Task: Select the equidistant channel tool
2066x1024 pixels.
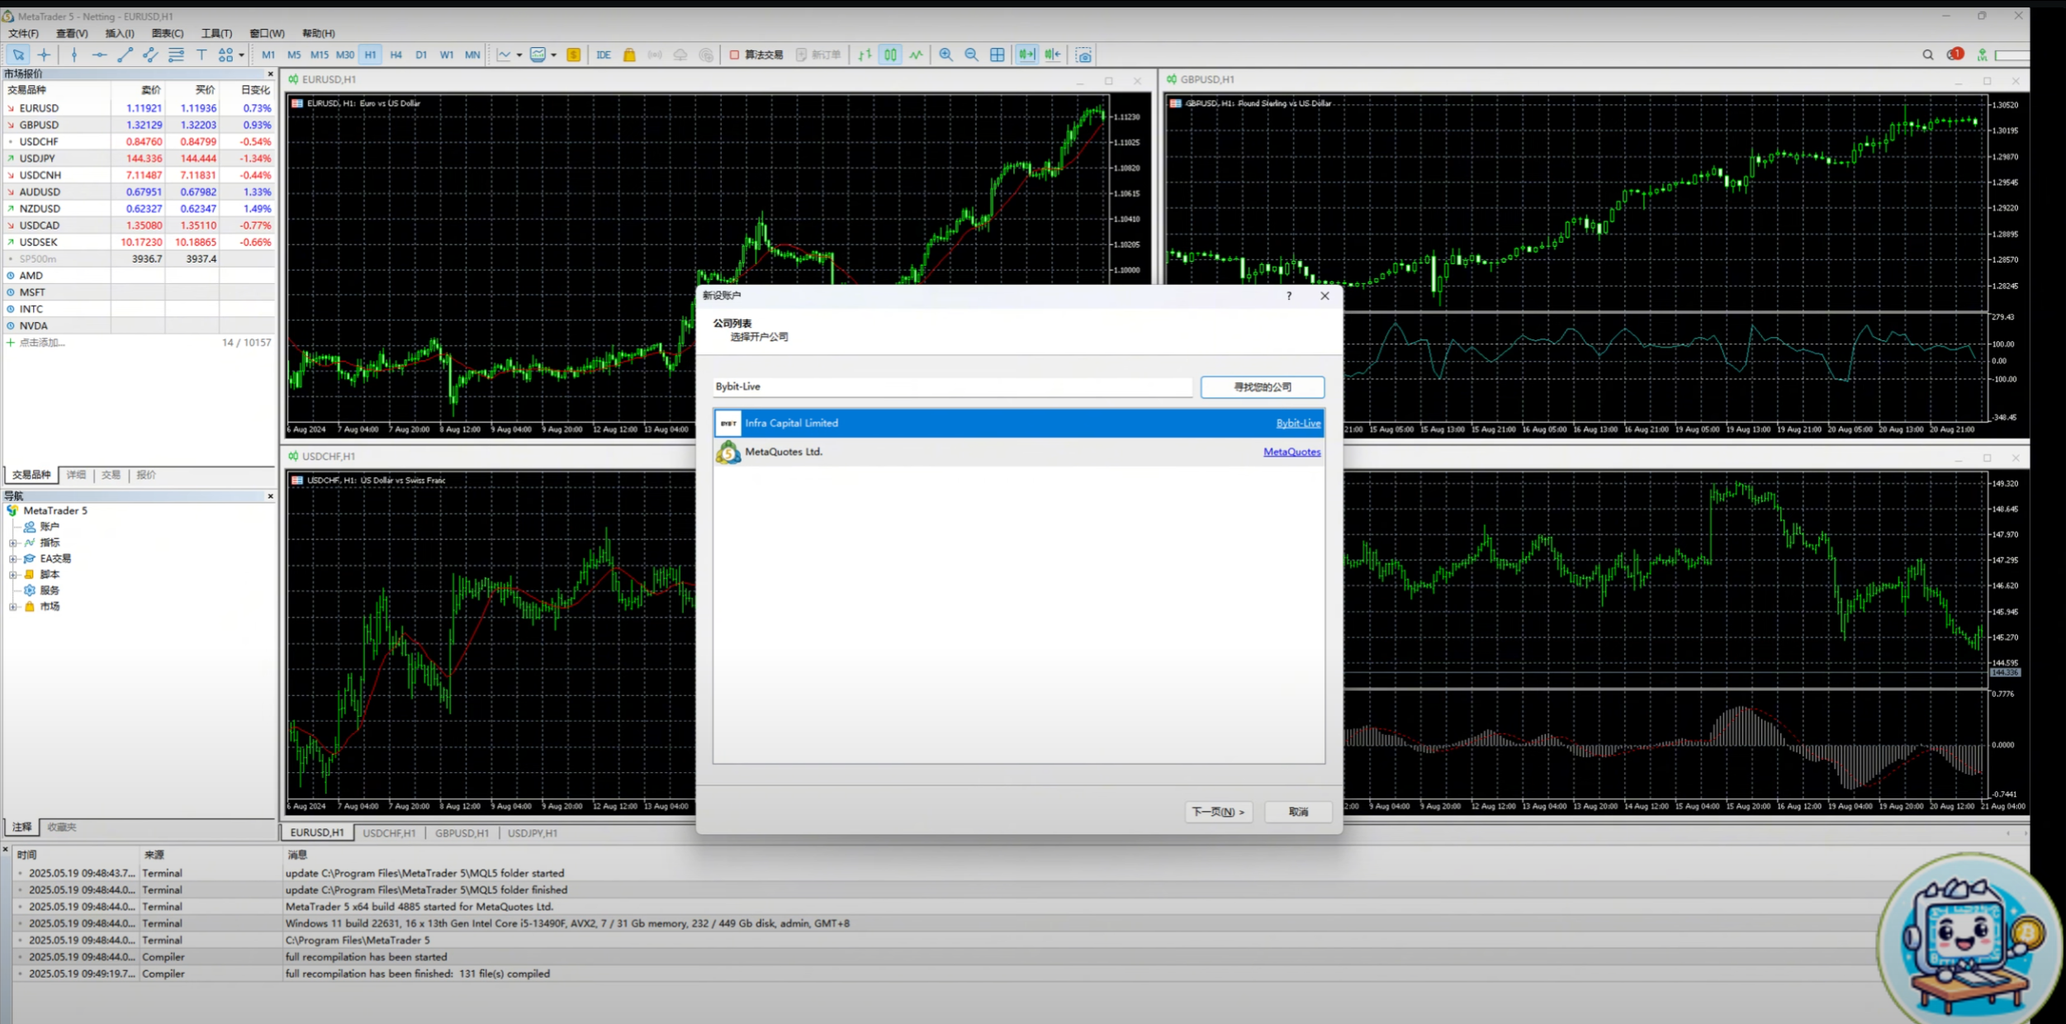Action: pyautogui.click(x=150, y=55)
